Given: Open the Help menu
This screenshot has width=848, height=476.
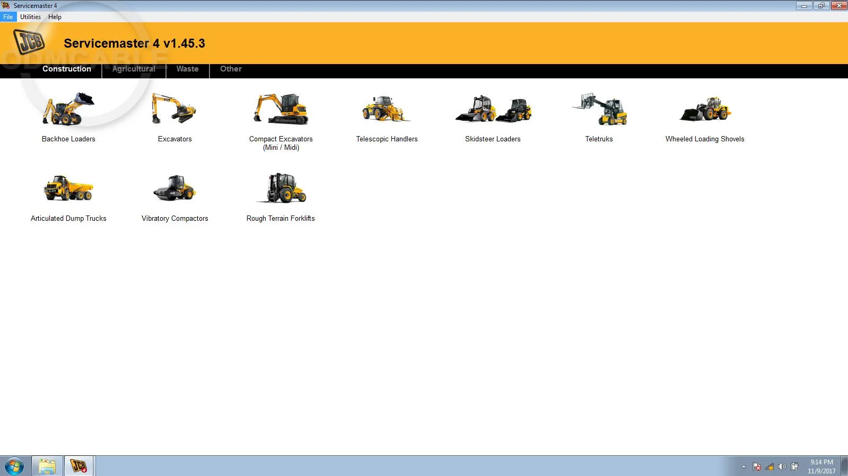Looking at the screenshot, I should [55, 17].
